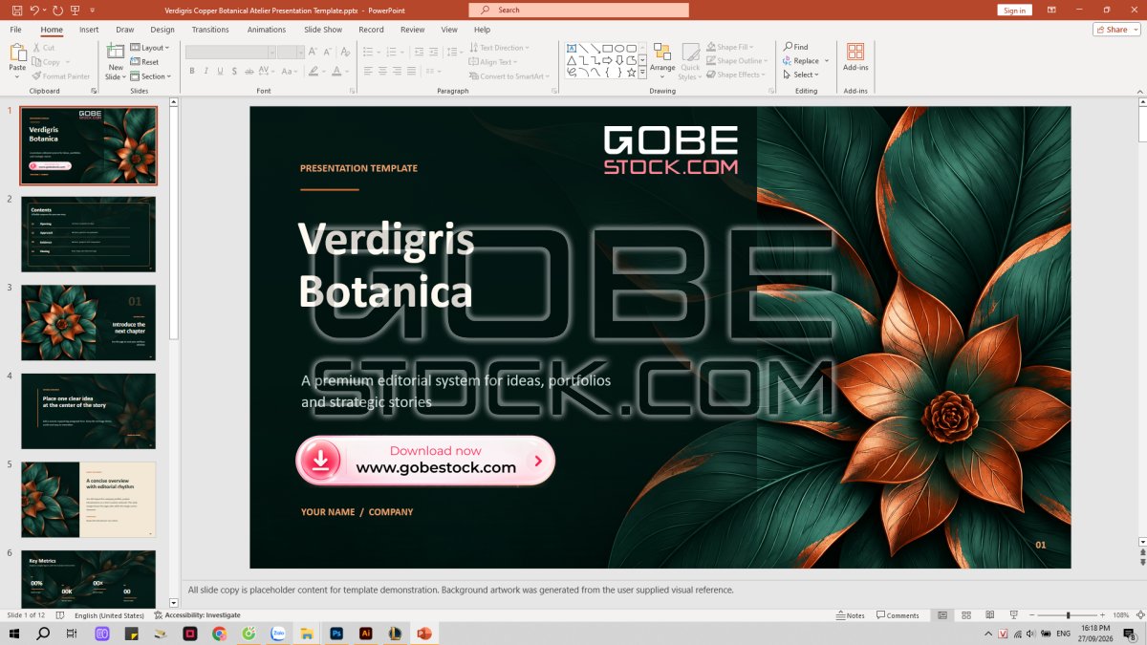Open Clipboard pane dialog launcher
The height and width of the screenshot is (645, 1147).
tap(94, 91)
